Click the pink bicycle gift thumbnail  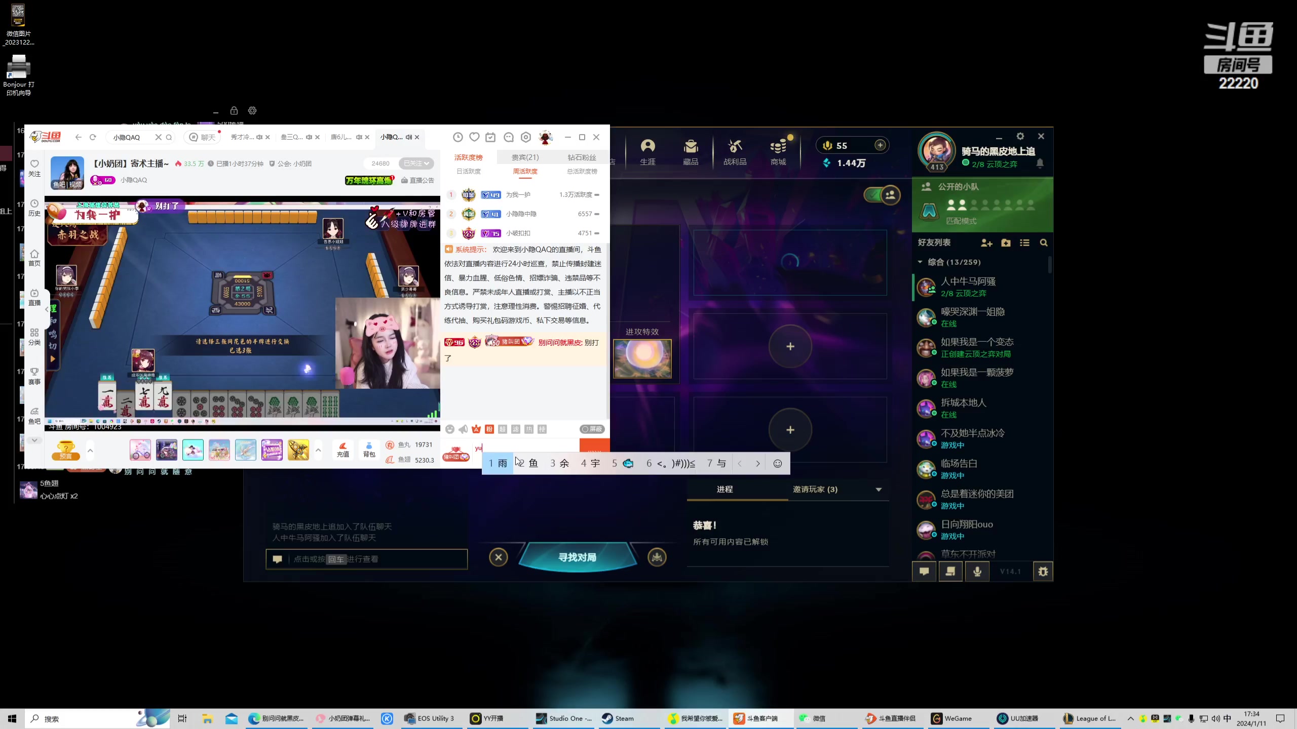(x=140, y=450)
